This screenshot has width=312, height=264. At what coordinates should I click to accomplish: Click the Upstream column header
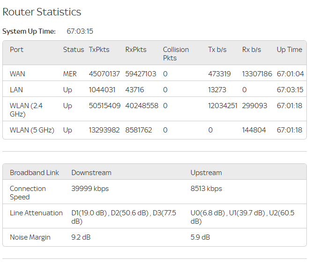[x=206, y=173]
